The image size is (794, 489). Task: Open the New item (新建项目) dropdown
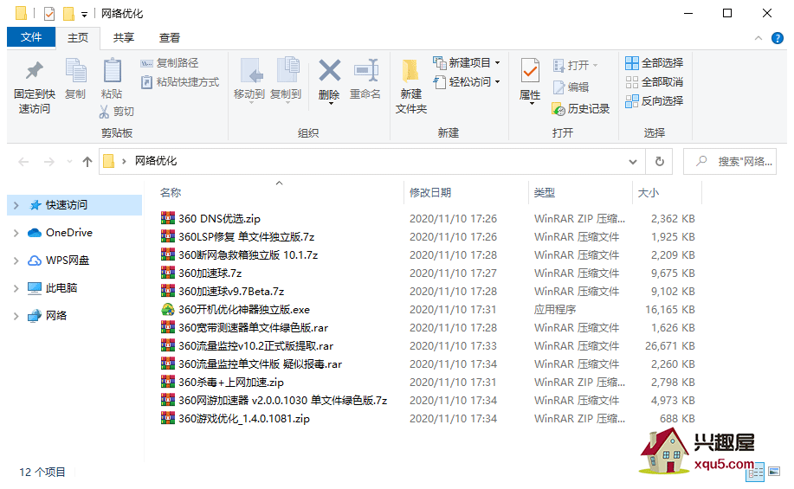tap(467, 63)
